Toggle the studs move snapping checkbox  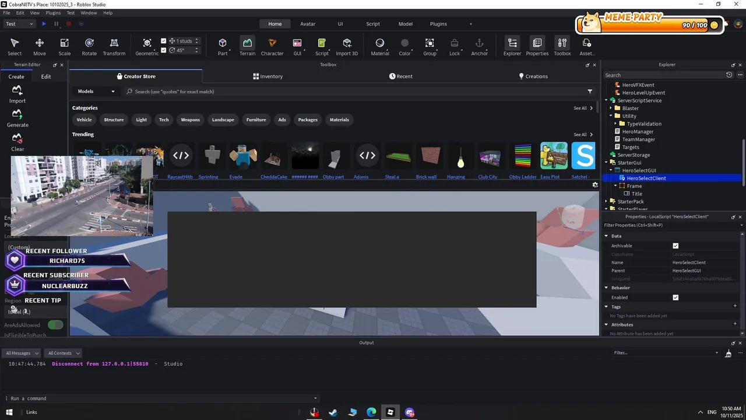point(164,41)
